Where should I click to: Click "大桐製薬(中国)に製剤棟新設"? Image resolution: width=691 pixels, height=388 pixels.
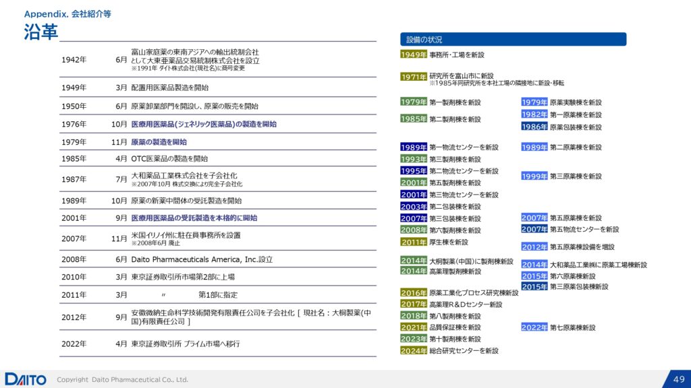(x=472, y=261)
